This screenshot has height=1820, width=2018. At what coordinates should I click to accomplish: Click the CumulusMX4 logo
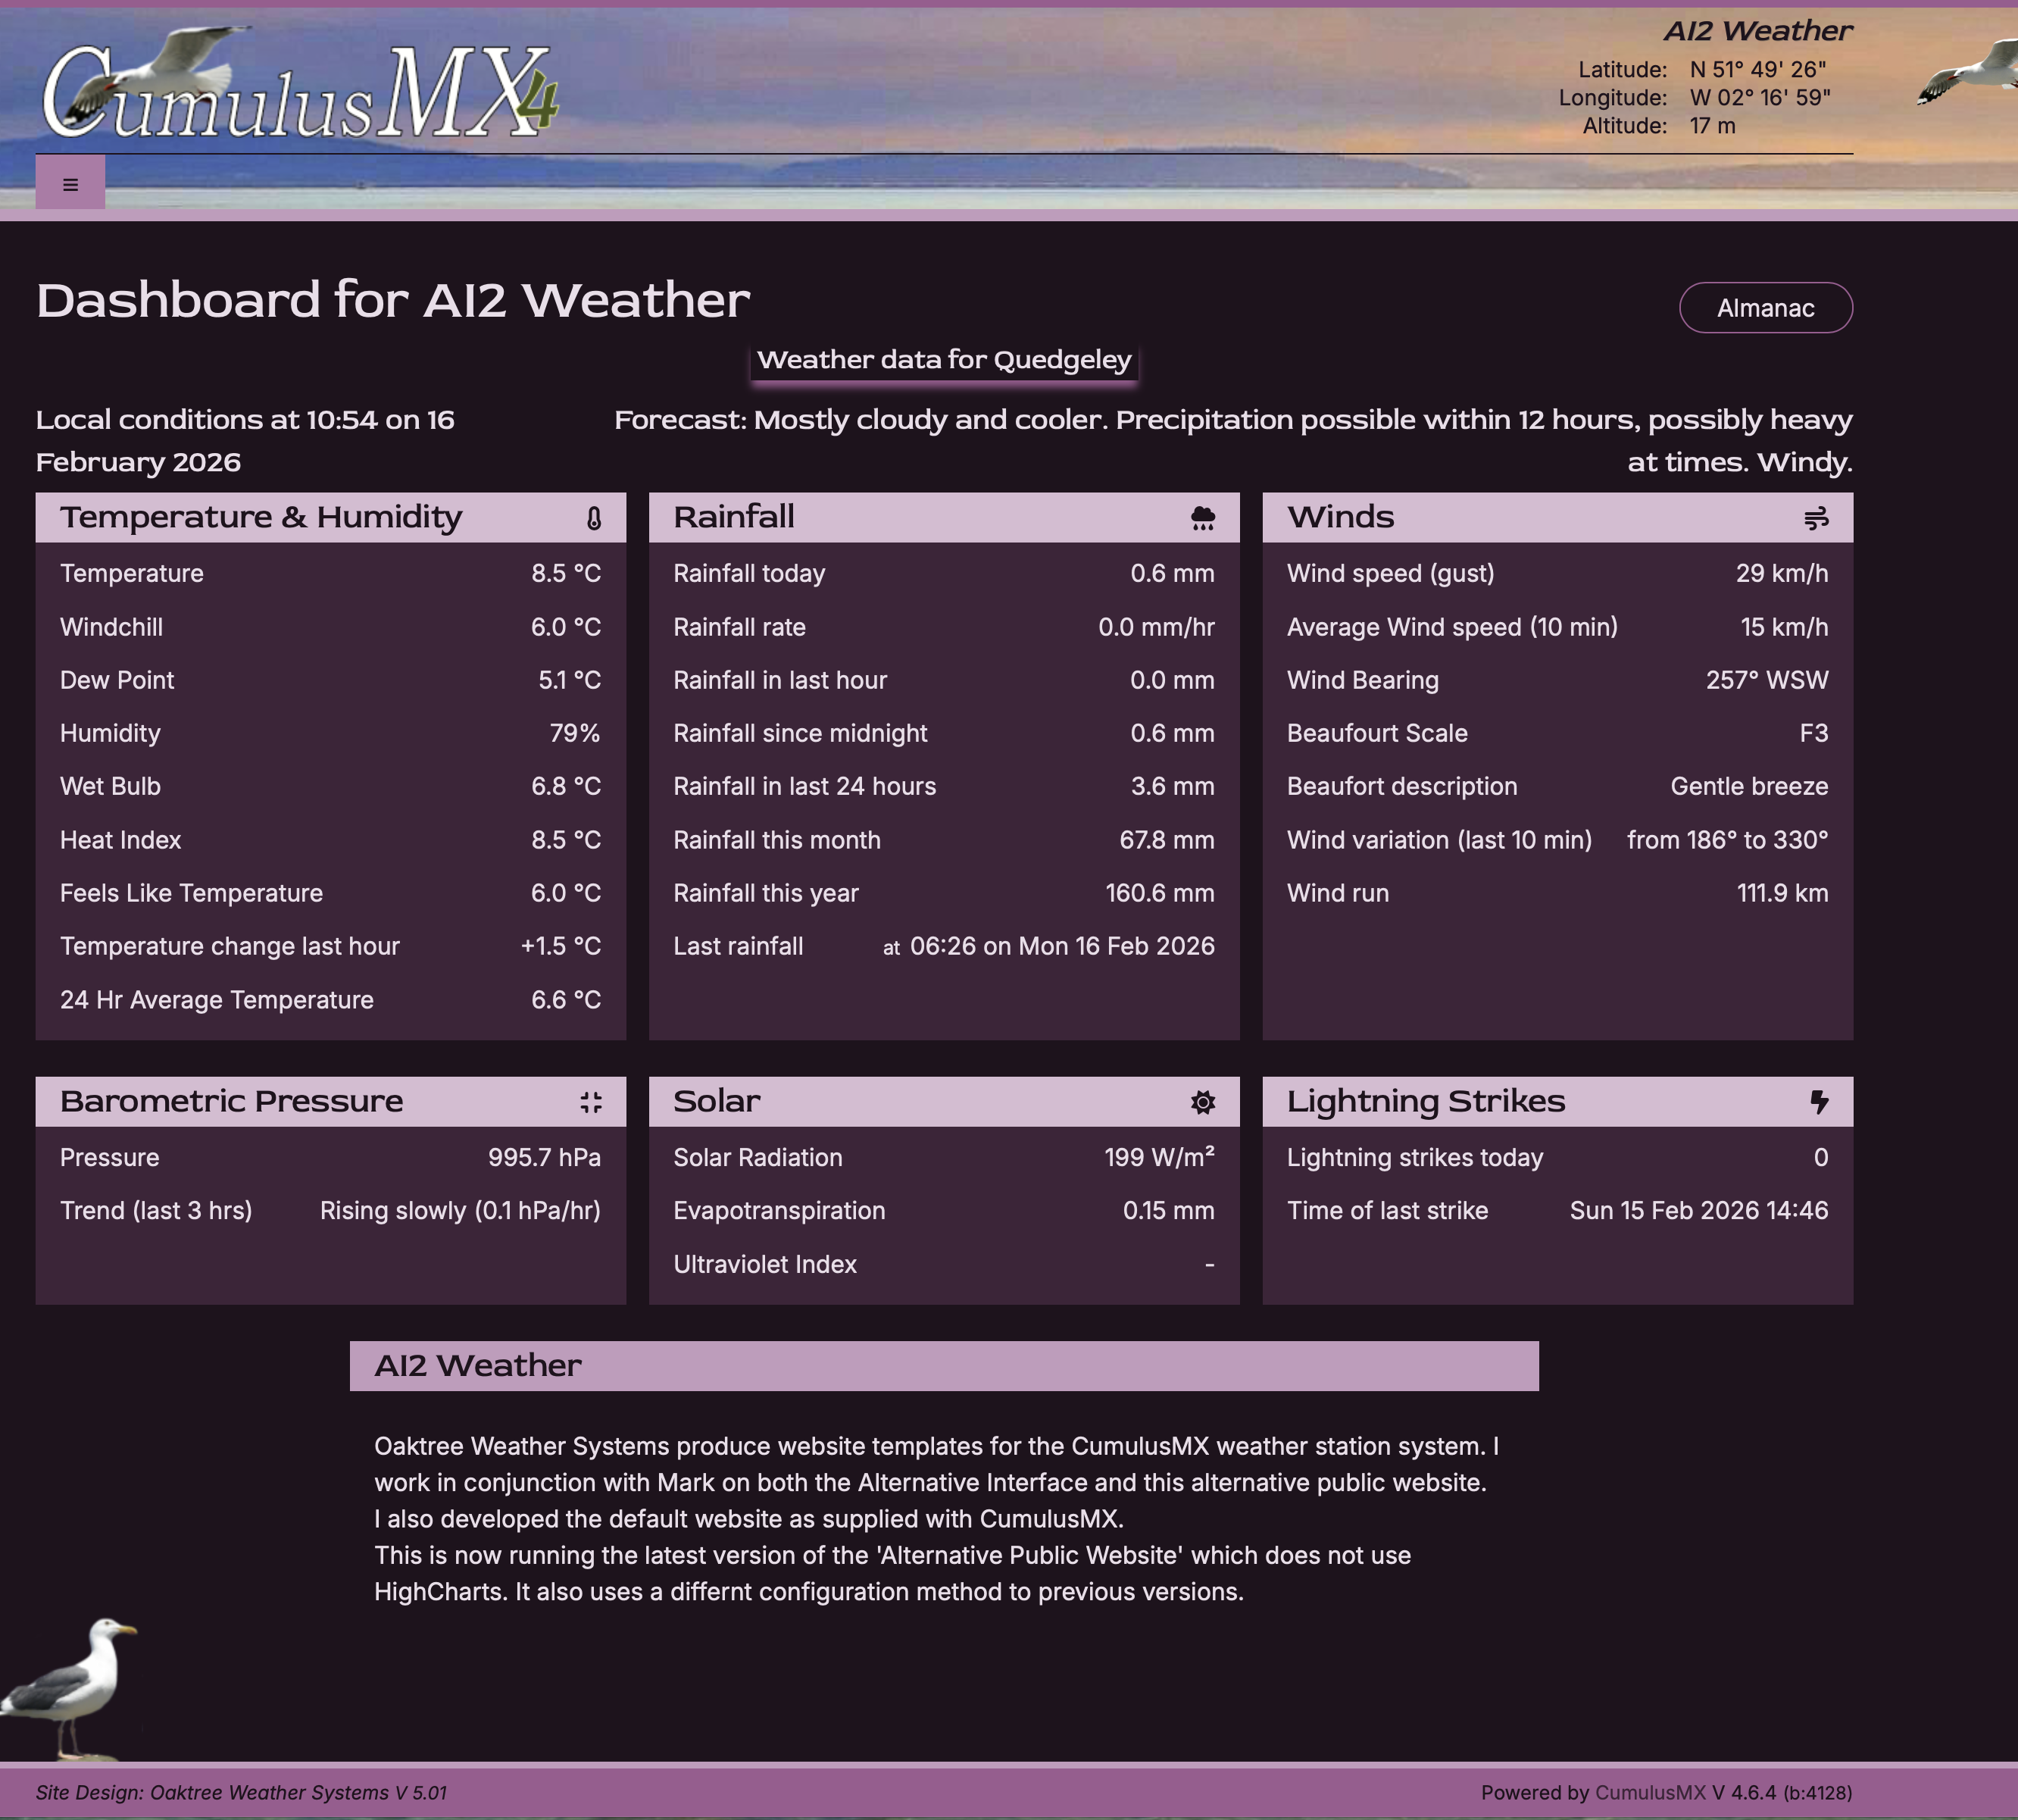tap(300, 92)
